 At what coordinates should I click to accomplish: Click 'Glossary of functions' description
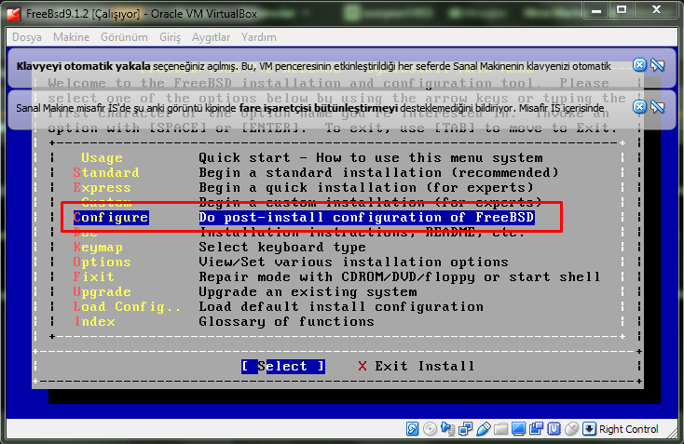(287, 321)
